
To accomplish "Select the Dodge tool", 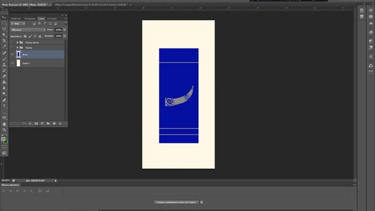I will click(x=4, y=94).
